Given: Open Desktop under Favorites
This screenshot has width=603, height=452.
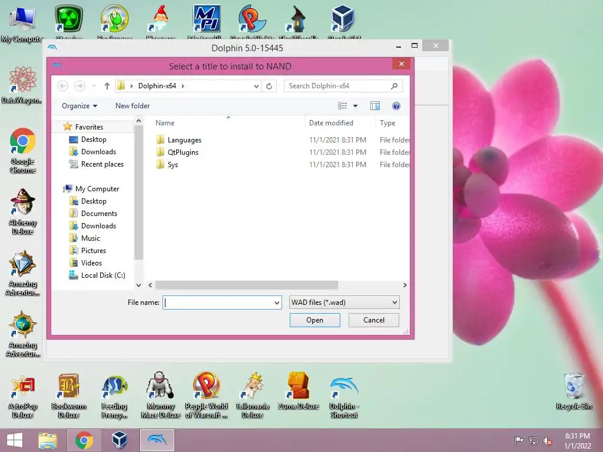Looking at the screenshot, I should [x=94, y=139].
